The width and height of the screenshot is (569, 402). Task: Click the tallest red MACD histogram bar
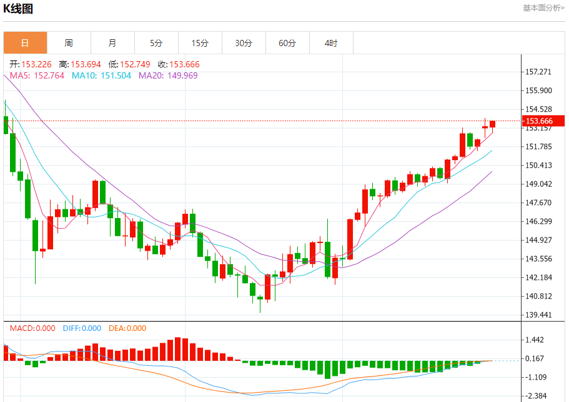coord(177,349)
